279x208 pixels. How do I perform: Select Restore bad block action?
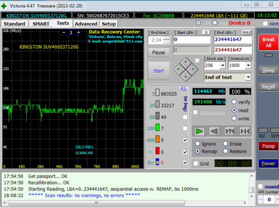(x=225, y=151)
